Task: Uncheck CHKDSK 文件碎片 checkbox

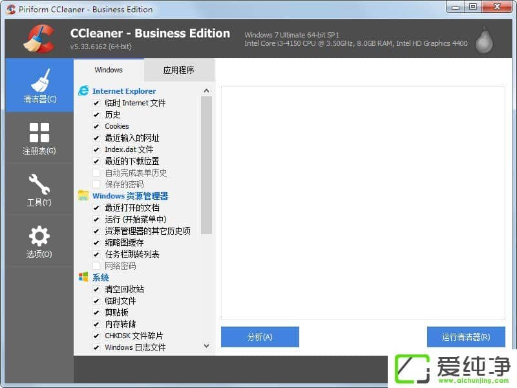Action: (x=96, y=336)
